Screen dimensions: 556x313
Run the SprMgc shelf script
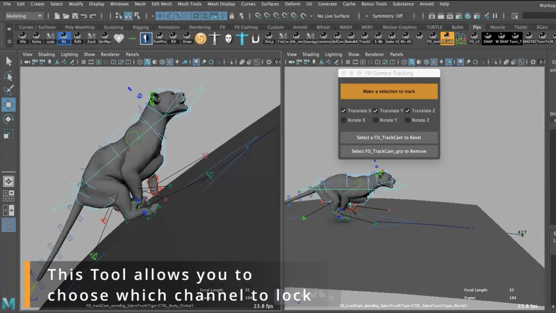[x=105, y=38]
